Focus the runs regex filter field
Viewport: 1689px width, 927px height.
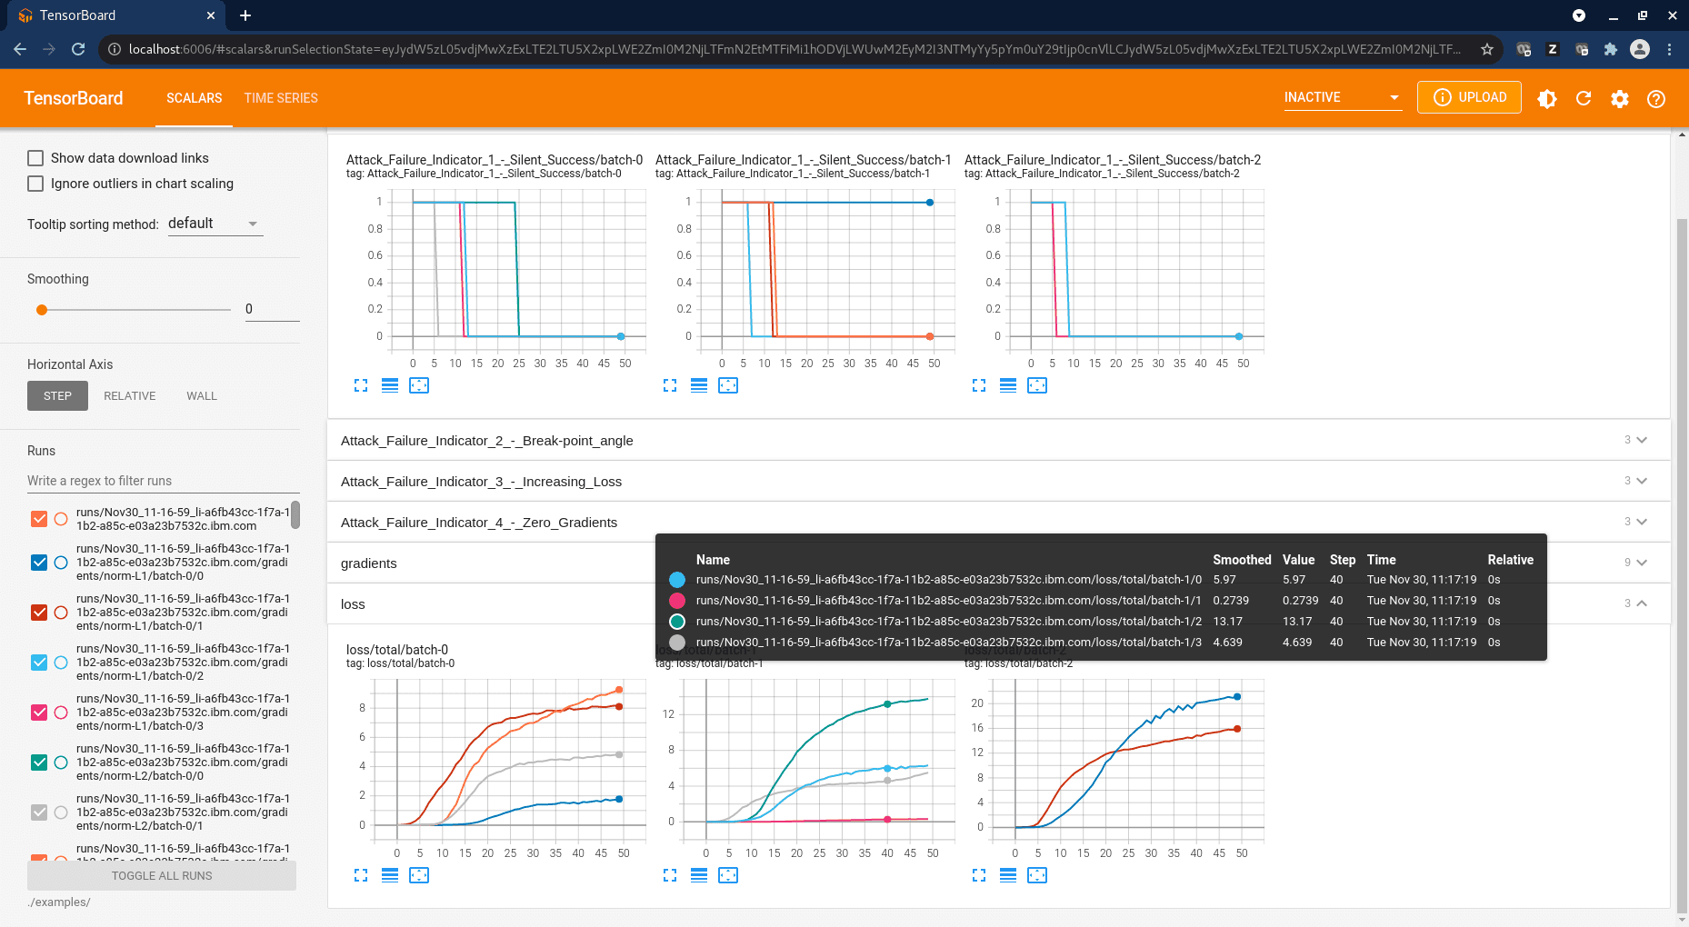163,481
